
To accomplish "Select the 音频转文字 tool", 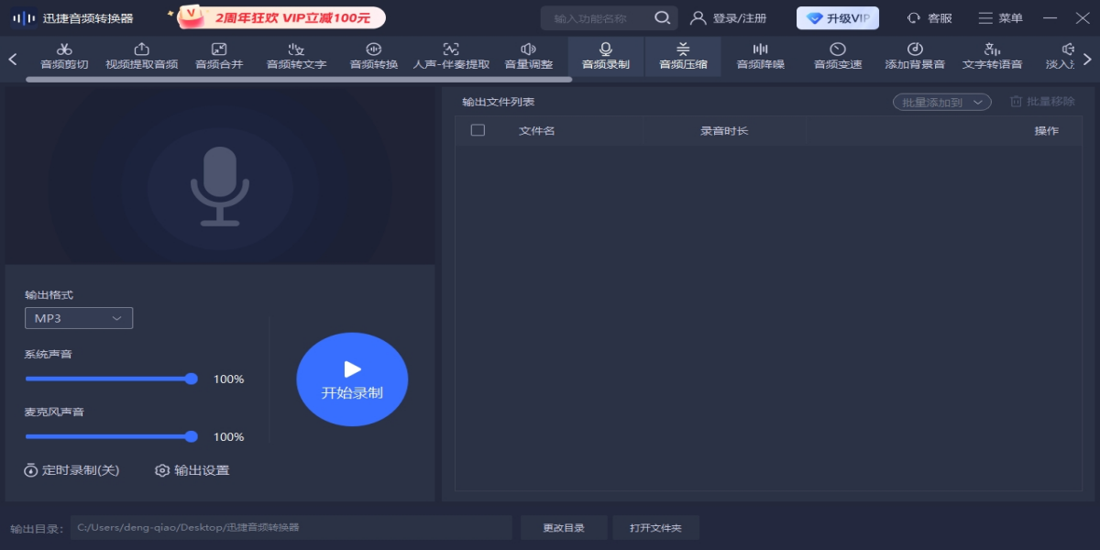I will [x=296, y=56].
